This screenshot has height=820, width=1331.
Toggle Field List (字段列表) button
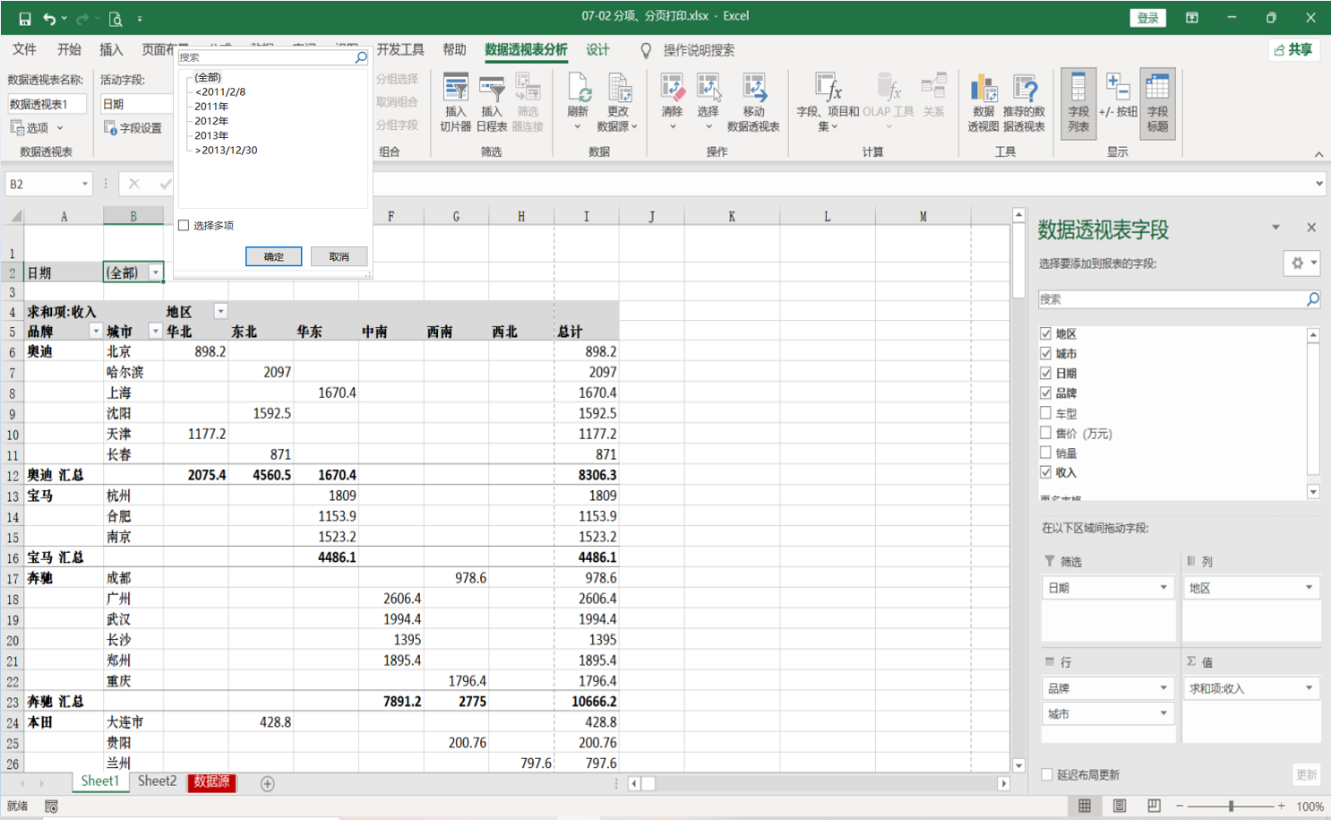[1078, 103]
